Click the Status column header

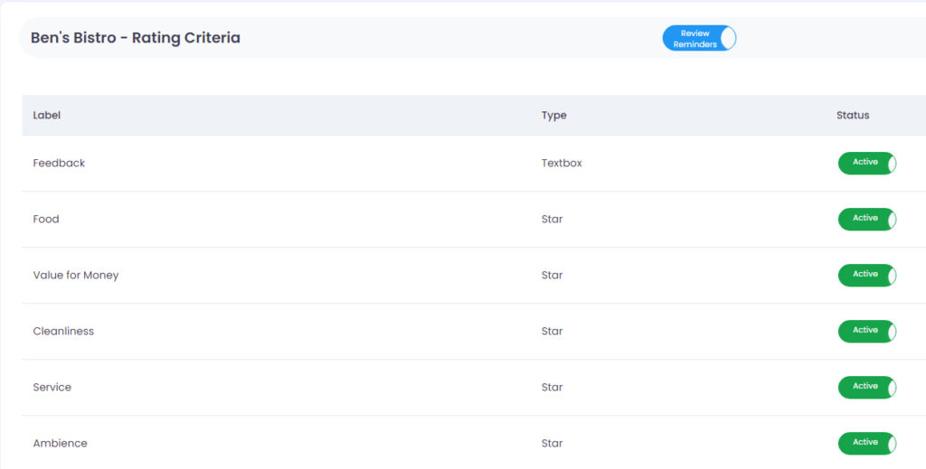point(853,115)
